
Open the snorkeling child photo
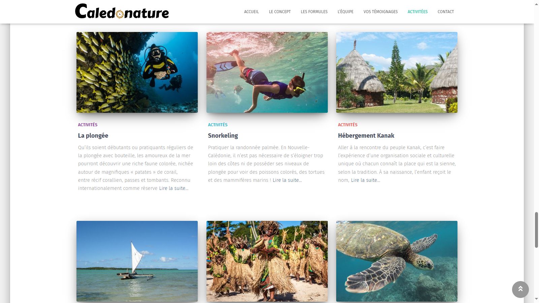point(267,72)
